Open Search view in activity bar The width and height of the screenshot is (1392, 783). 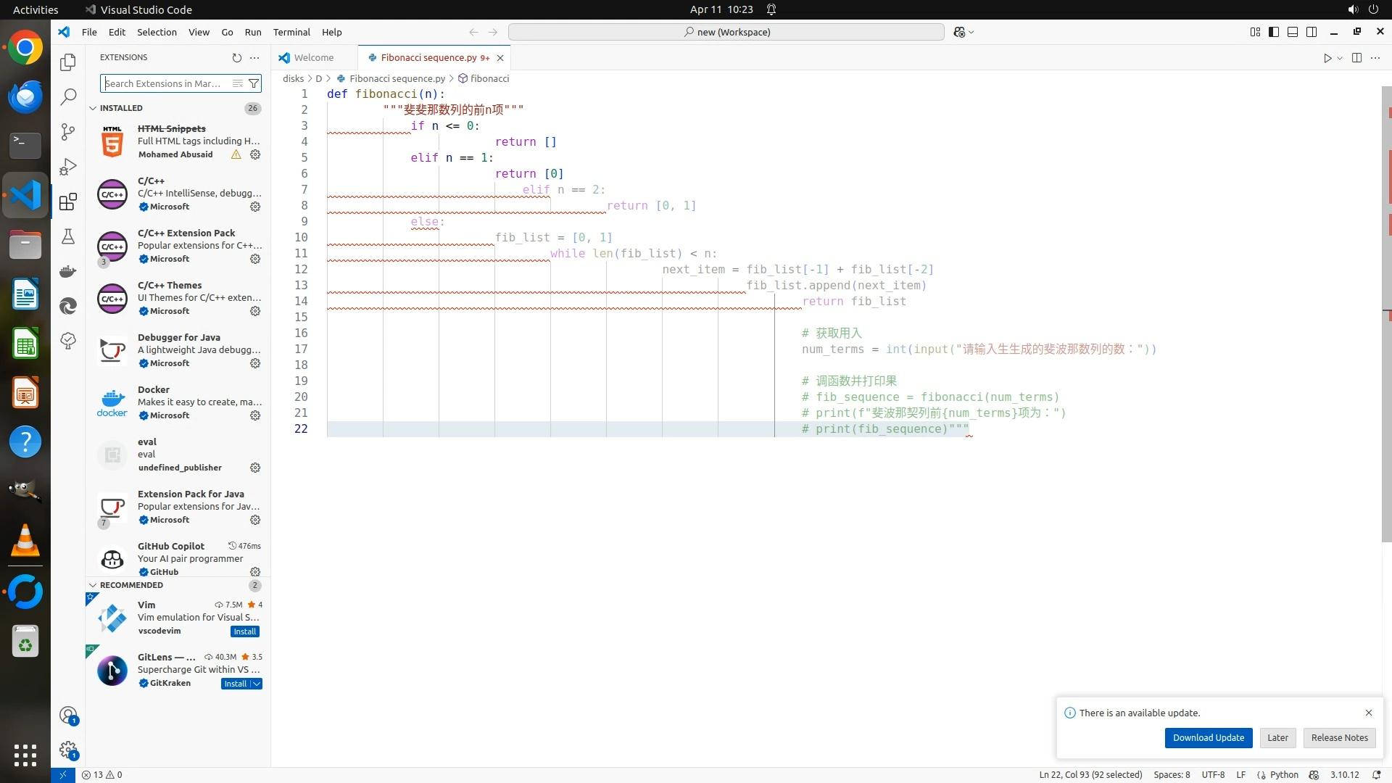(x=68, y=96)
